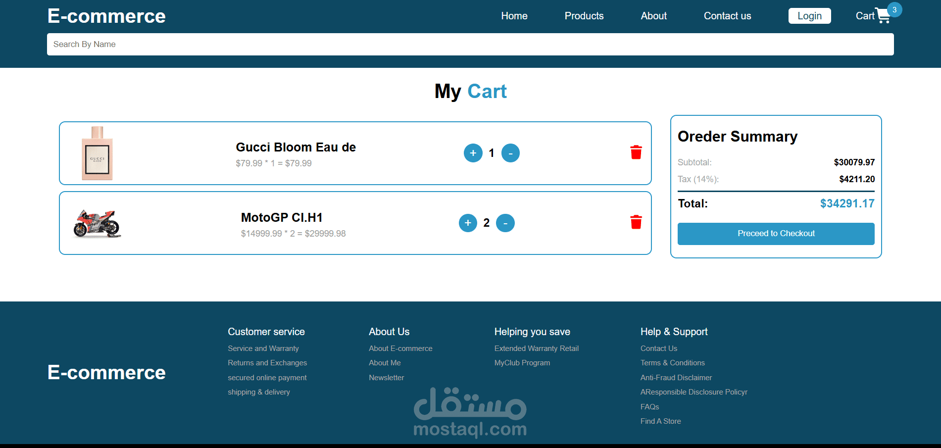Screen dimensions: 941x448
Task: Open Anti-Fraud Disclaimer link
Action: (x=676, y=378)
